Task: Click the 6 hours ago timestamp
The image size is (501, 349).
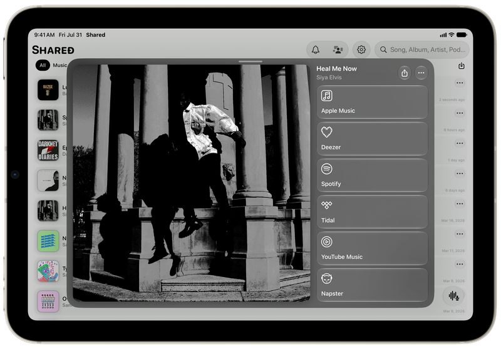Action: pyautogui.click(x=454, y=130)
